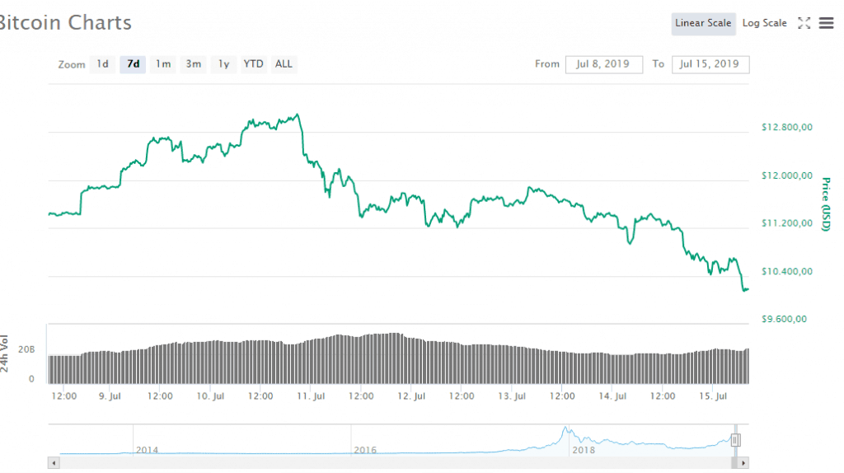844x473 pixels.
Task: Click the 24h Vol axis title
Action: pyautogui.click(x=4, y=354)
